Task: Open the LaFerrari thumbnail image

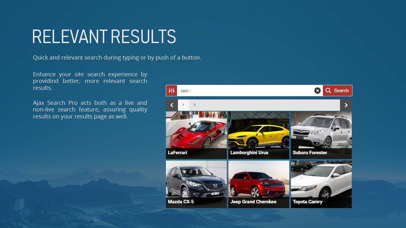Action: click(196, 130)
